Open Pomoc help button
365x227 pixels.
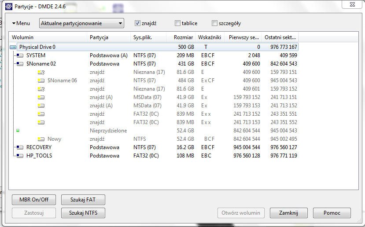332,213
